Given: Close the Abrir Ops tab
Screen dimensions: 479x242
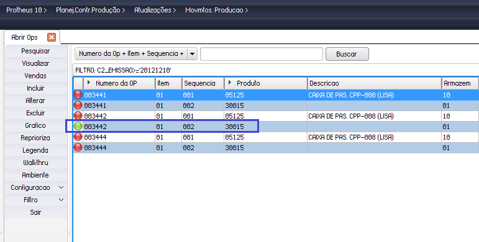Looking at the screenshot, I should [x=52, y=37].
